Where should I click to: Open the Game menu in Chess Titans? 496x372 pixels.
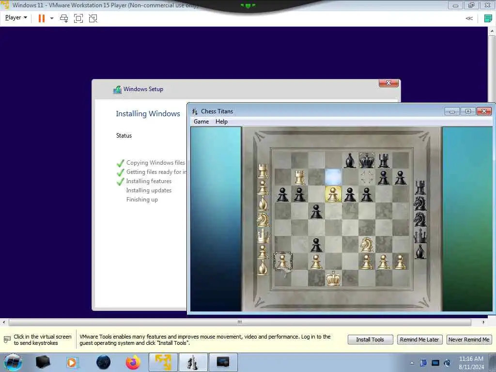[x=201, y=122]
